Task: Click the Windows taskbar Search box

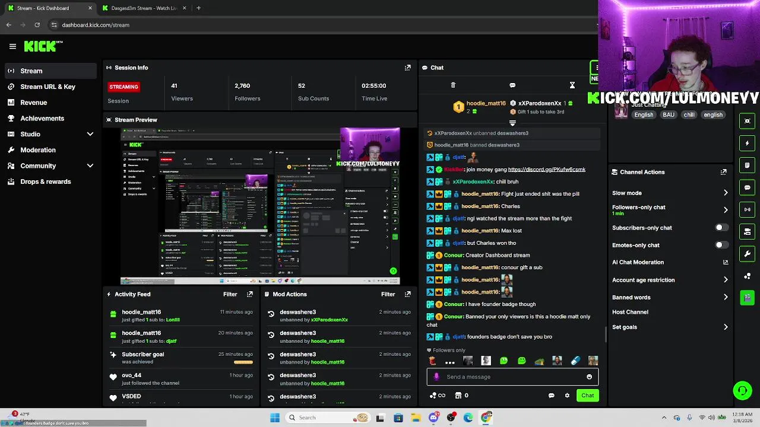Action: [327, 418]
